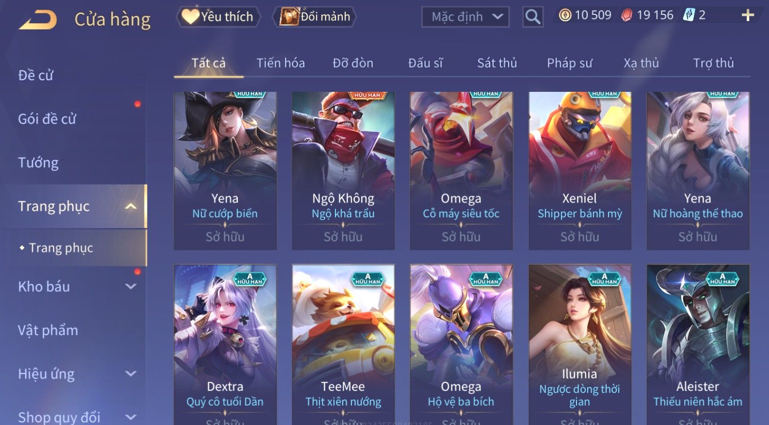The image size is (769, 425).
Task: Switch to the Pháp sư tab
Action: click(x=569, y=63)
